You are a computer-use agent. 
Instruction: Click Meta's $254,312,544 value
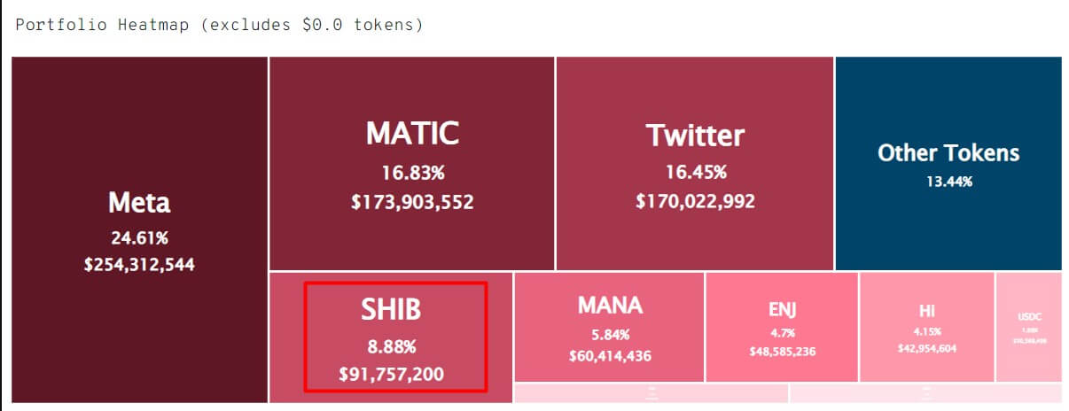[x=139, y=264]
